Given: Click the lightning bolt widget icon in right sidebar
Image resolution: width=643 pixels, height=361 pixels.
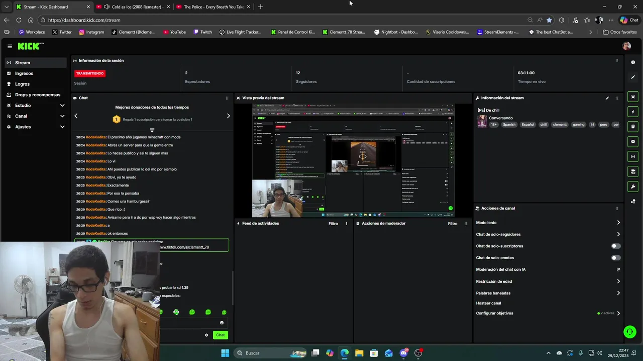Looking at the screenshot, I should point(633,112).
